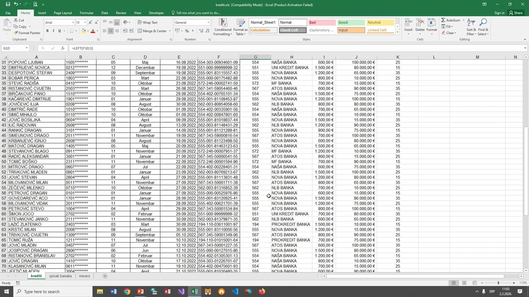
Task: Click Decrease Decimal icon
Action: pos(207,31)
